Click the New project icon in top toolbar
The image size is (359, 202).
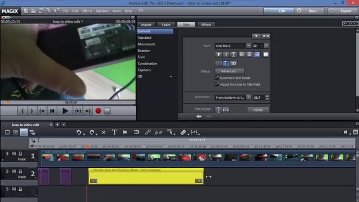(26, 11)
